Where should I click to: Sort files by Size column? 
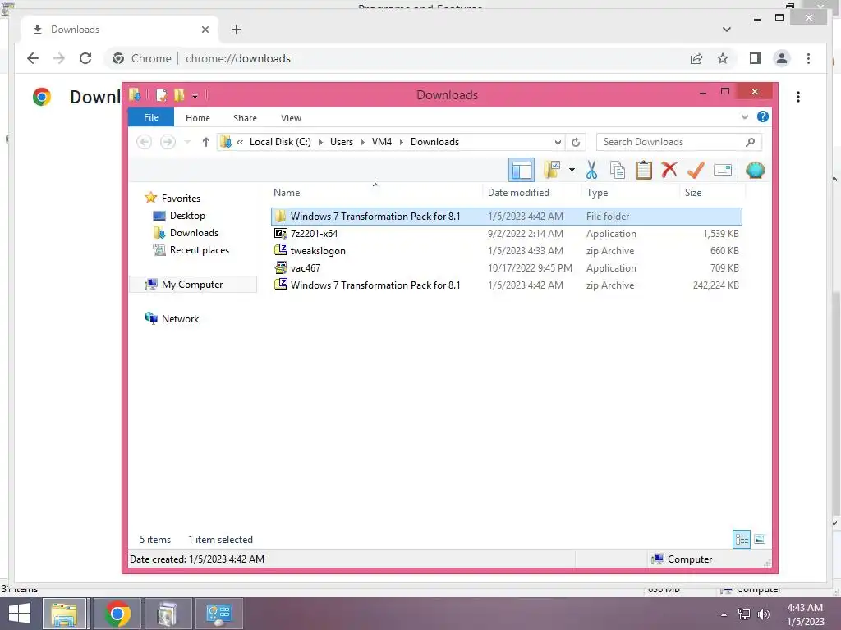[693, 192]
